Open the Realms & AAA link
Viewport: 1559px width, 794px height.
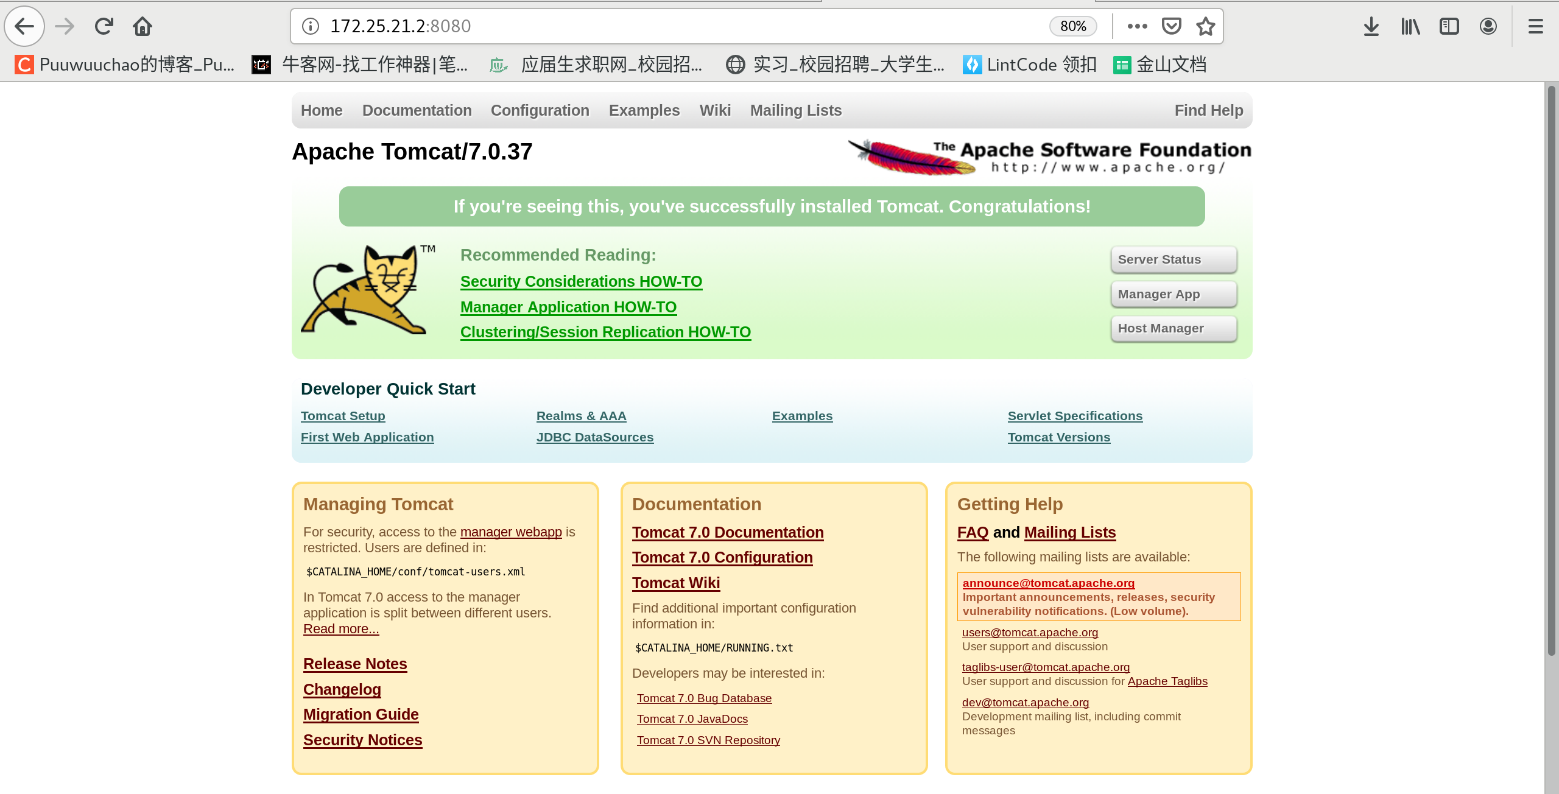pos(581,416)
